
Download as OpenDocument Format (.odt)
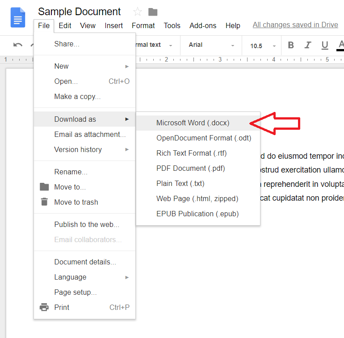tap(198, 138)
